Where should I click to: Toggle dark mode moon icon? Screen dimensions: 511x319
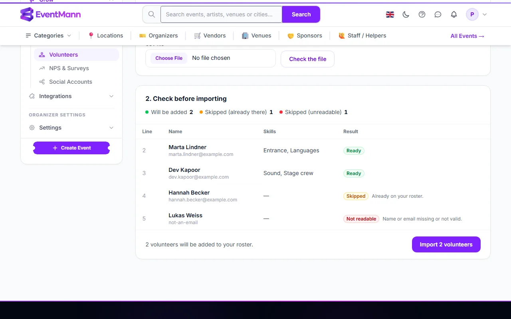click(406, 14)
